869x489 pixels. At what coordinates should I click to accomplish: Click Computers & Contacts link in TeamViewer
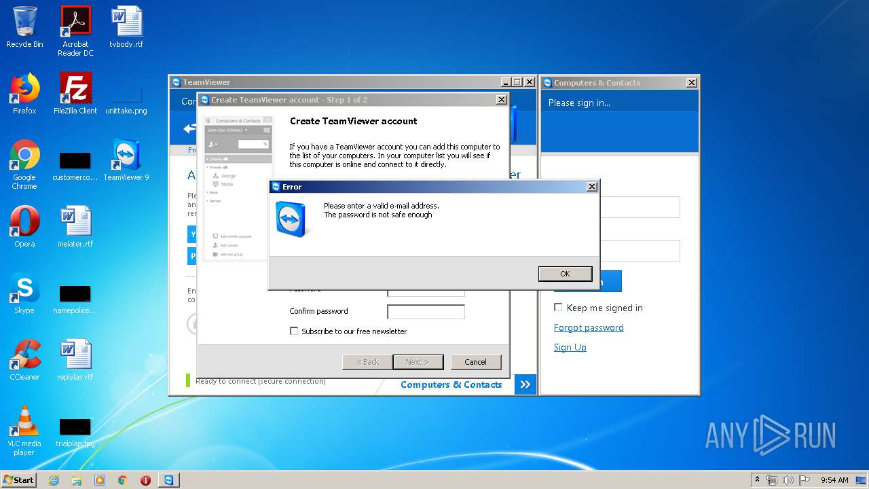point(451,384)
